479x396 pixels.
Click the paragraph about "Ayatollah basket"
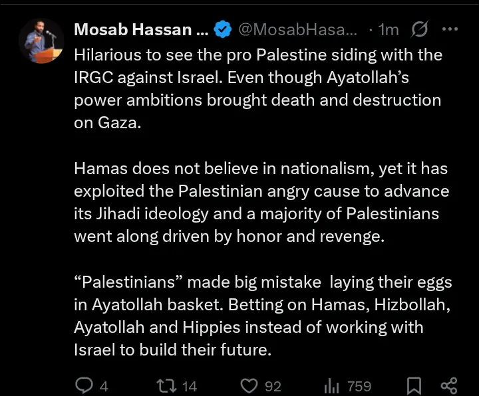(262, 315)
